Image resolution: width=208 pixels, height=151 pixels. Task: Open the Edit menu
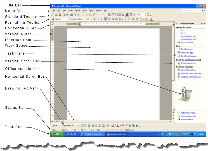[59, 10]
